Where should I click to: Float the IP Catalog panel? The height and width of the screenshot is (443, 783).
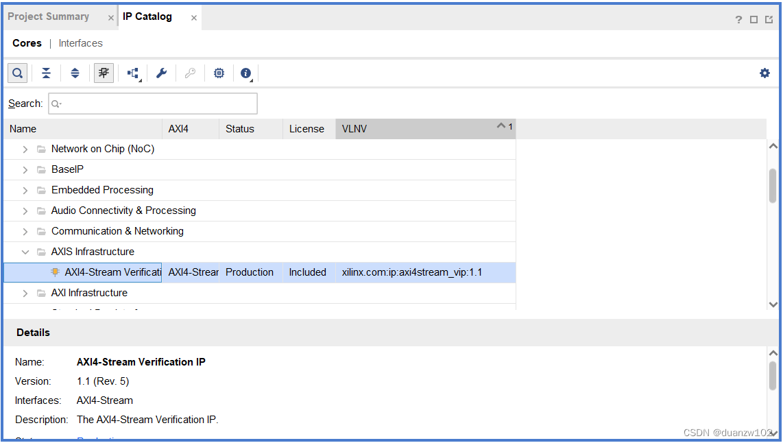[x=769, y=19]
